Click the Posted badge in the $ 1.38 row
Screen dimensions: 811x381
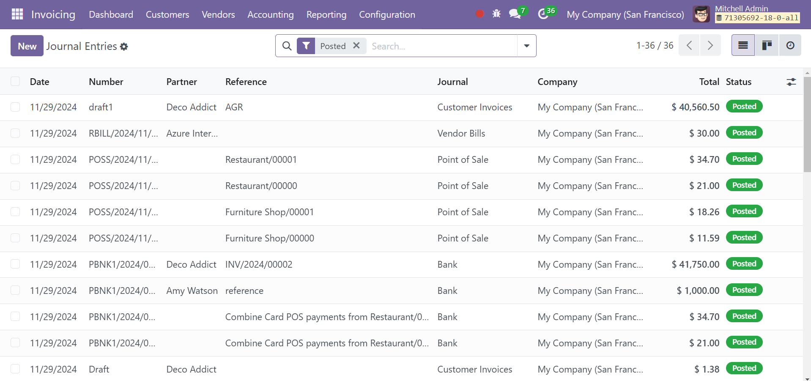pyautogui.click(x=744, y=368)
